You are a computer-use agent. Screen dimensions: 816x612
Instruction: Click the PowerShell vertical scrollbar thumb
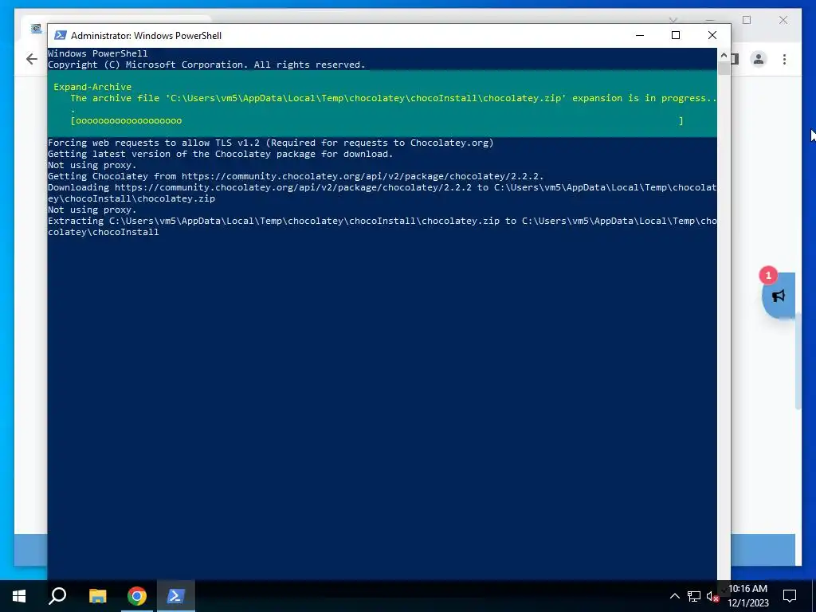pyautogui.click(x=724, y=69)
